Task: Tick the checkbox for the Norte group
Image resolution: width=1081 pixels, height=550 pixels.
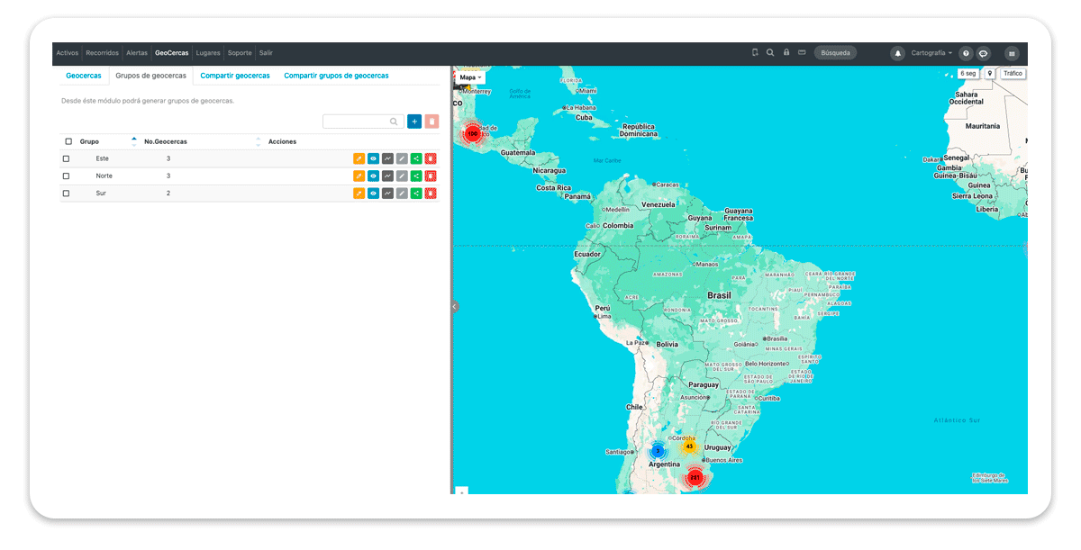Action: tap(66, 176)
